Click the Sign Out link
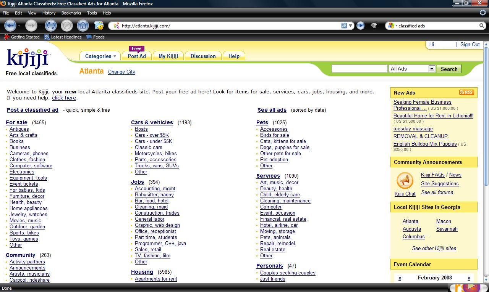489x292 pixels. [x=470, y=44]
